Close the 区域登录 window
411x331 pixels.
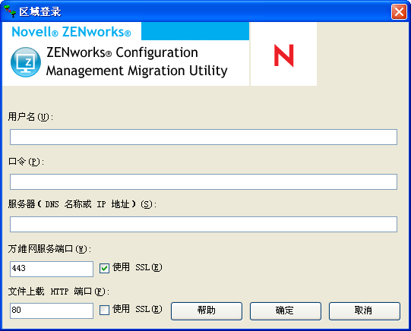pyautogui.click(x=399, y=12)
